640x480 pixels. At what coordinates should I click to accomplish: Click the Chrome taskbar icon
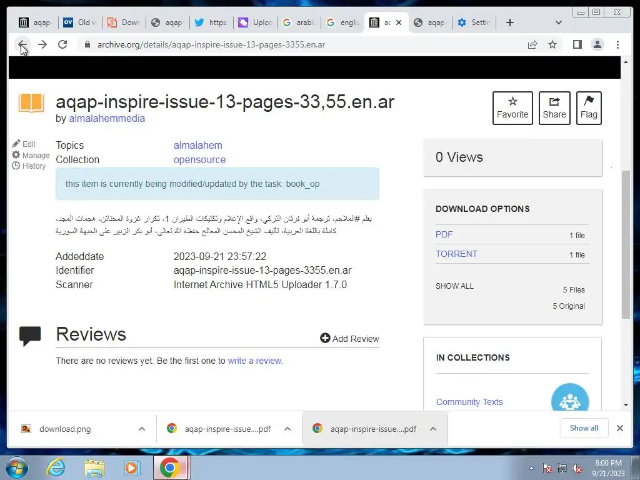click(x=170, y=467)
